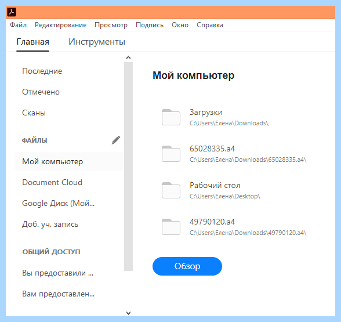
Task: Select Мой компьютер in the sidebar
Action: (x=69, y=161)
